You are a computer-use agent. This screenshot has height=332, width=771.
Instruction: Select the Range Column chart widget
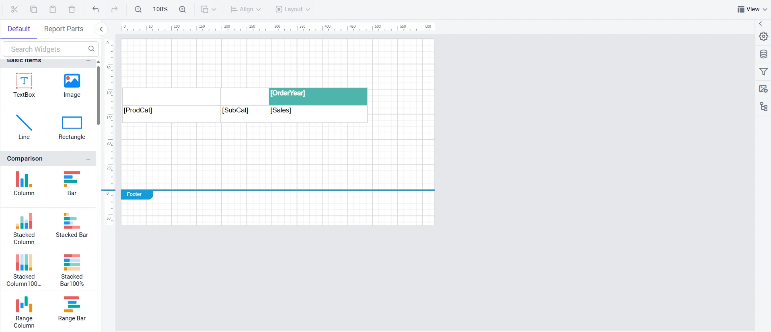click(24, 312)
